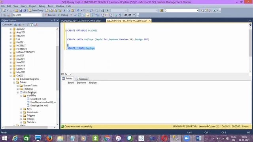Image resolution: width=253 pixels, height=142 pixels.
Task: Increase indent toolbar icon
Action: [130, 15]
